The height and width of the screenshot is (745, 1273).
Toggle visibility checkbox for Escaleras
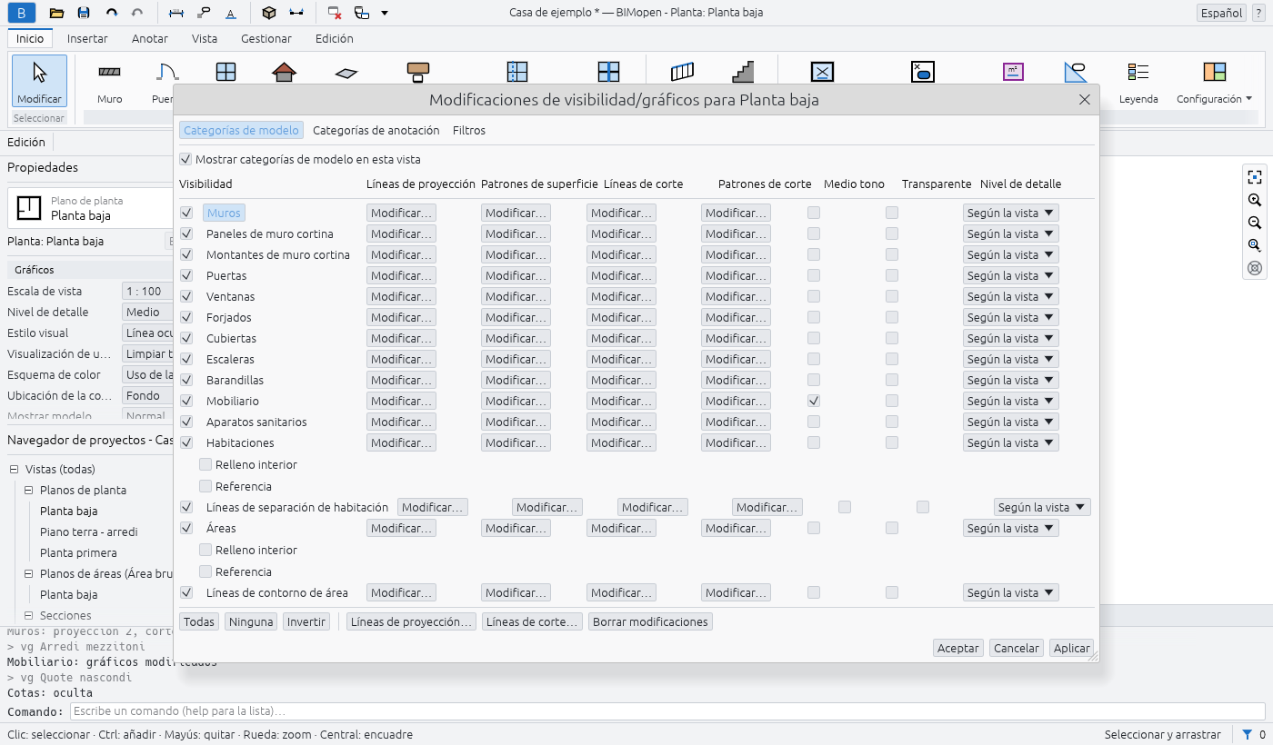(x=186, y=359)
